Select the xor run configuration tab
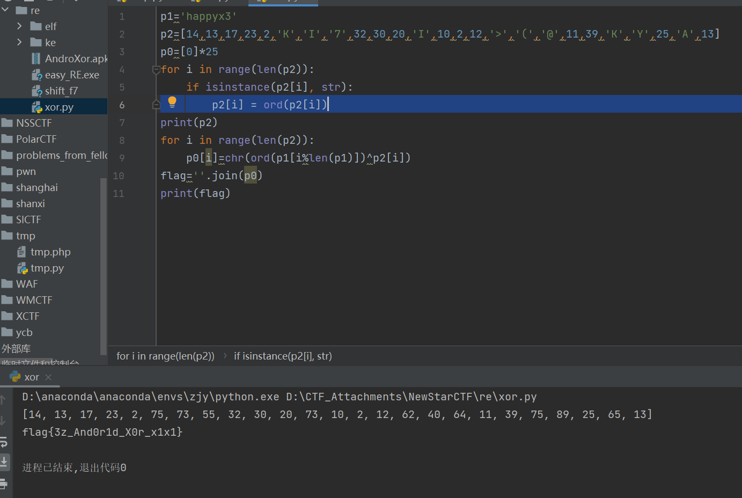Image resolution: width=742 pixels, height=498 pixels. pyautogui.click(x=31, y=377)
